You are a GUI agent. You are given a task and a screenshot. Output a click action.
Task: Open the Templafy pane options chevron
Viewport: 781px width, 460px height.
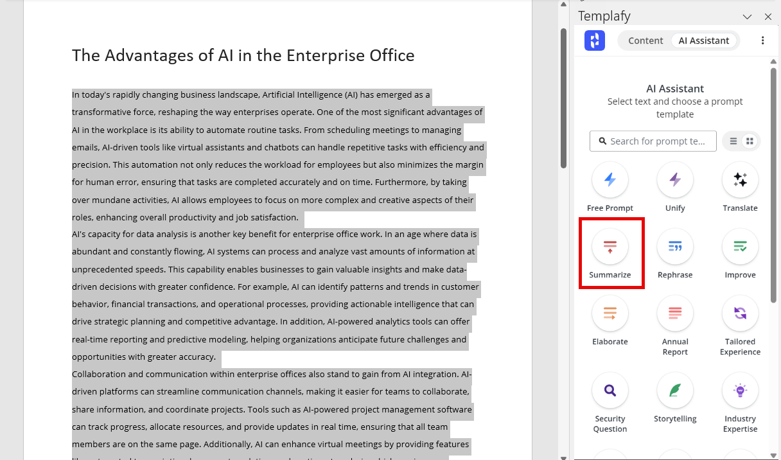click(x=747, y=17)
